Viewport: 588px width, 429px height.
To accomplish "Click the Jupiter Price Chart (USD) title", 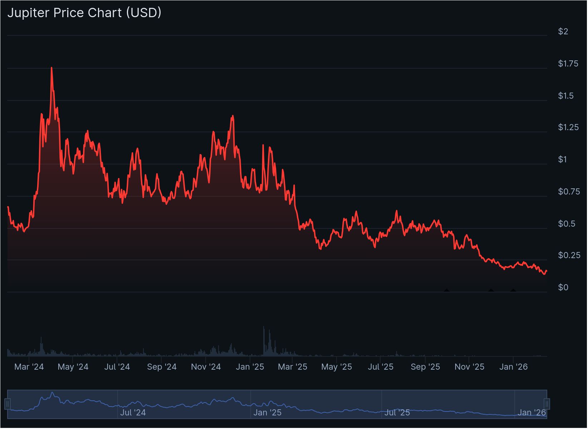I will pos(84,13).
